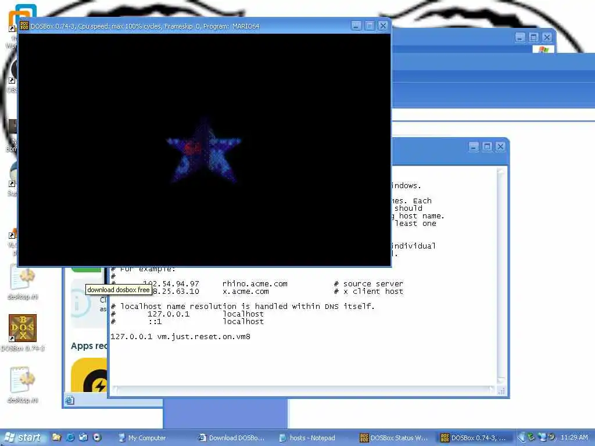Screen dimensions: 595x446
Task: Open the DOSBox 0.74-3 desktop shortcut
Action: 23,333
